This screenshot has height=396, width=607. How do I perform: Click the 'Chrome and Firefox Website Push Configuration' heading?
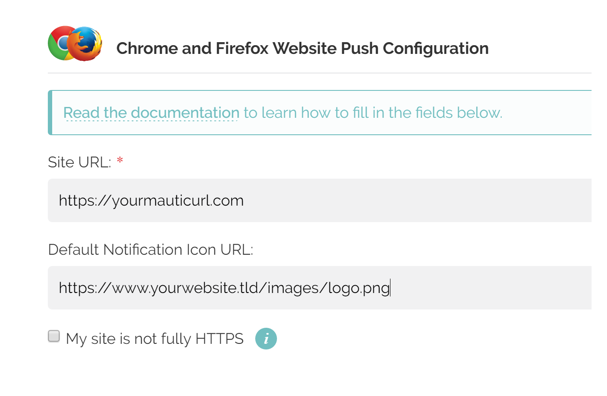[x=303, y=48]
